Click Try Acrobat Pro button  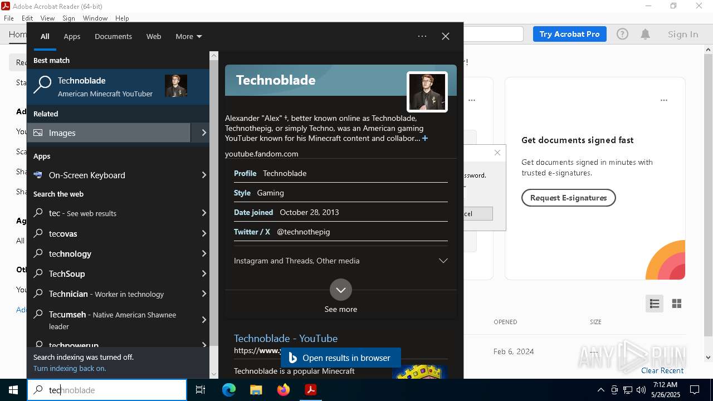pyautogui.click(x=569, y=34)
